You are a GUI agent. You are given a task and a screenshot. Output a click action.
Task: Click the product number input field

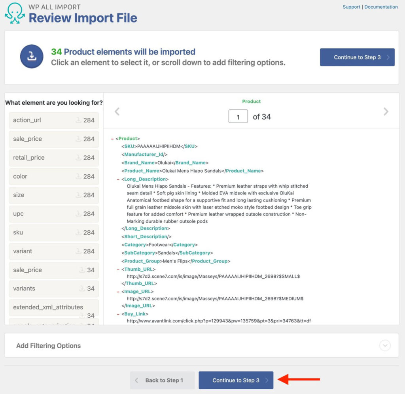coord(238,116)
